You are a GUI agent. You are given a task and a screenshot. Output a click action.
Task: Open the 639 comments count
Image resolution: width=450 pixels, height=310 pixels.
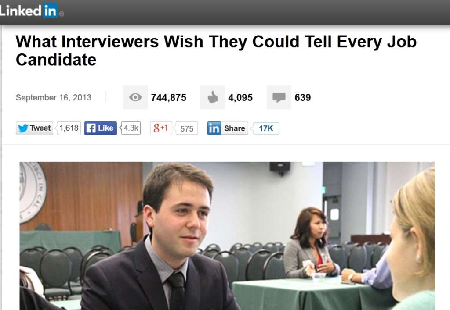coord(303,98)
